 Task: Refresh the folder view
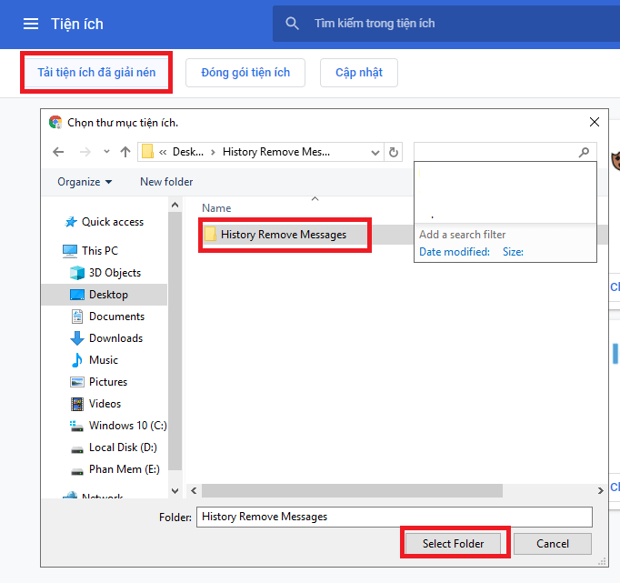(394, 152)
